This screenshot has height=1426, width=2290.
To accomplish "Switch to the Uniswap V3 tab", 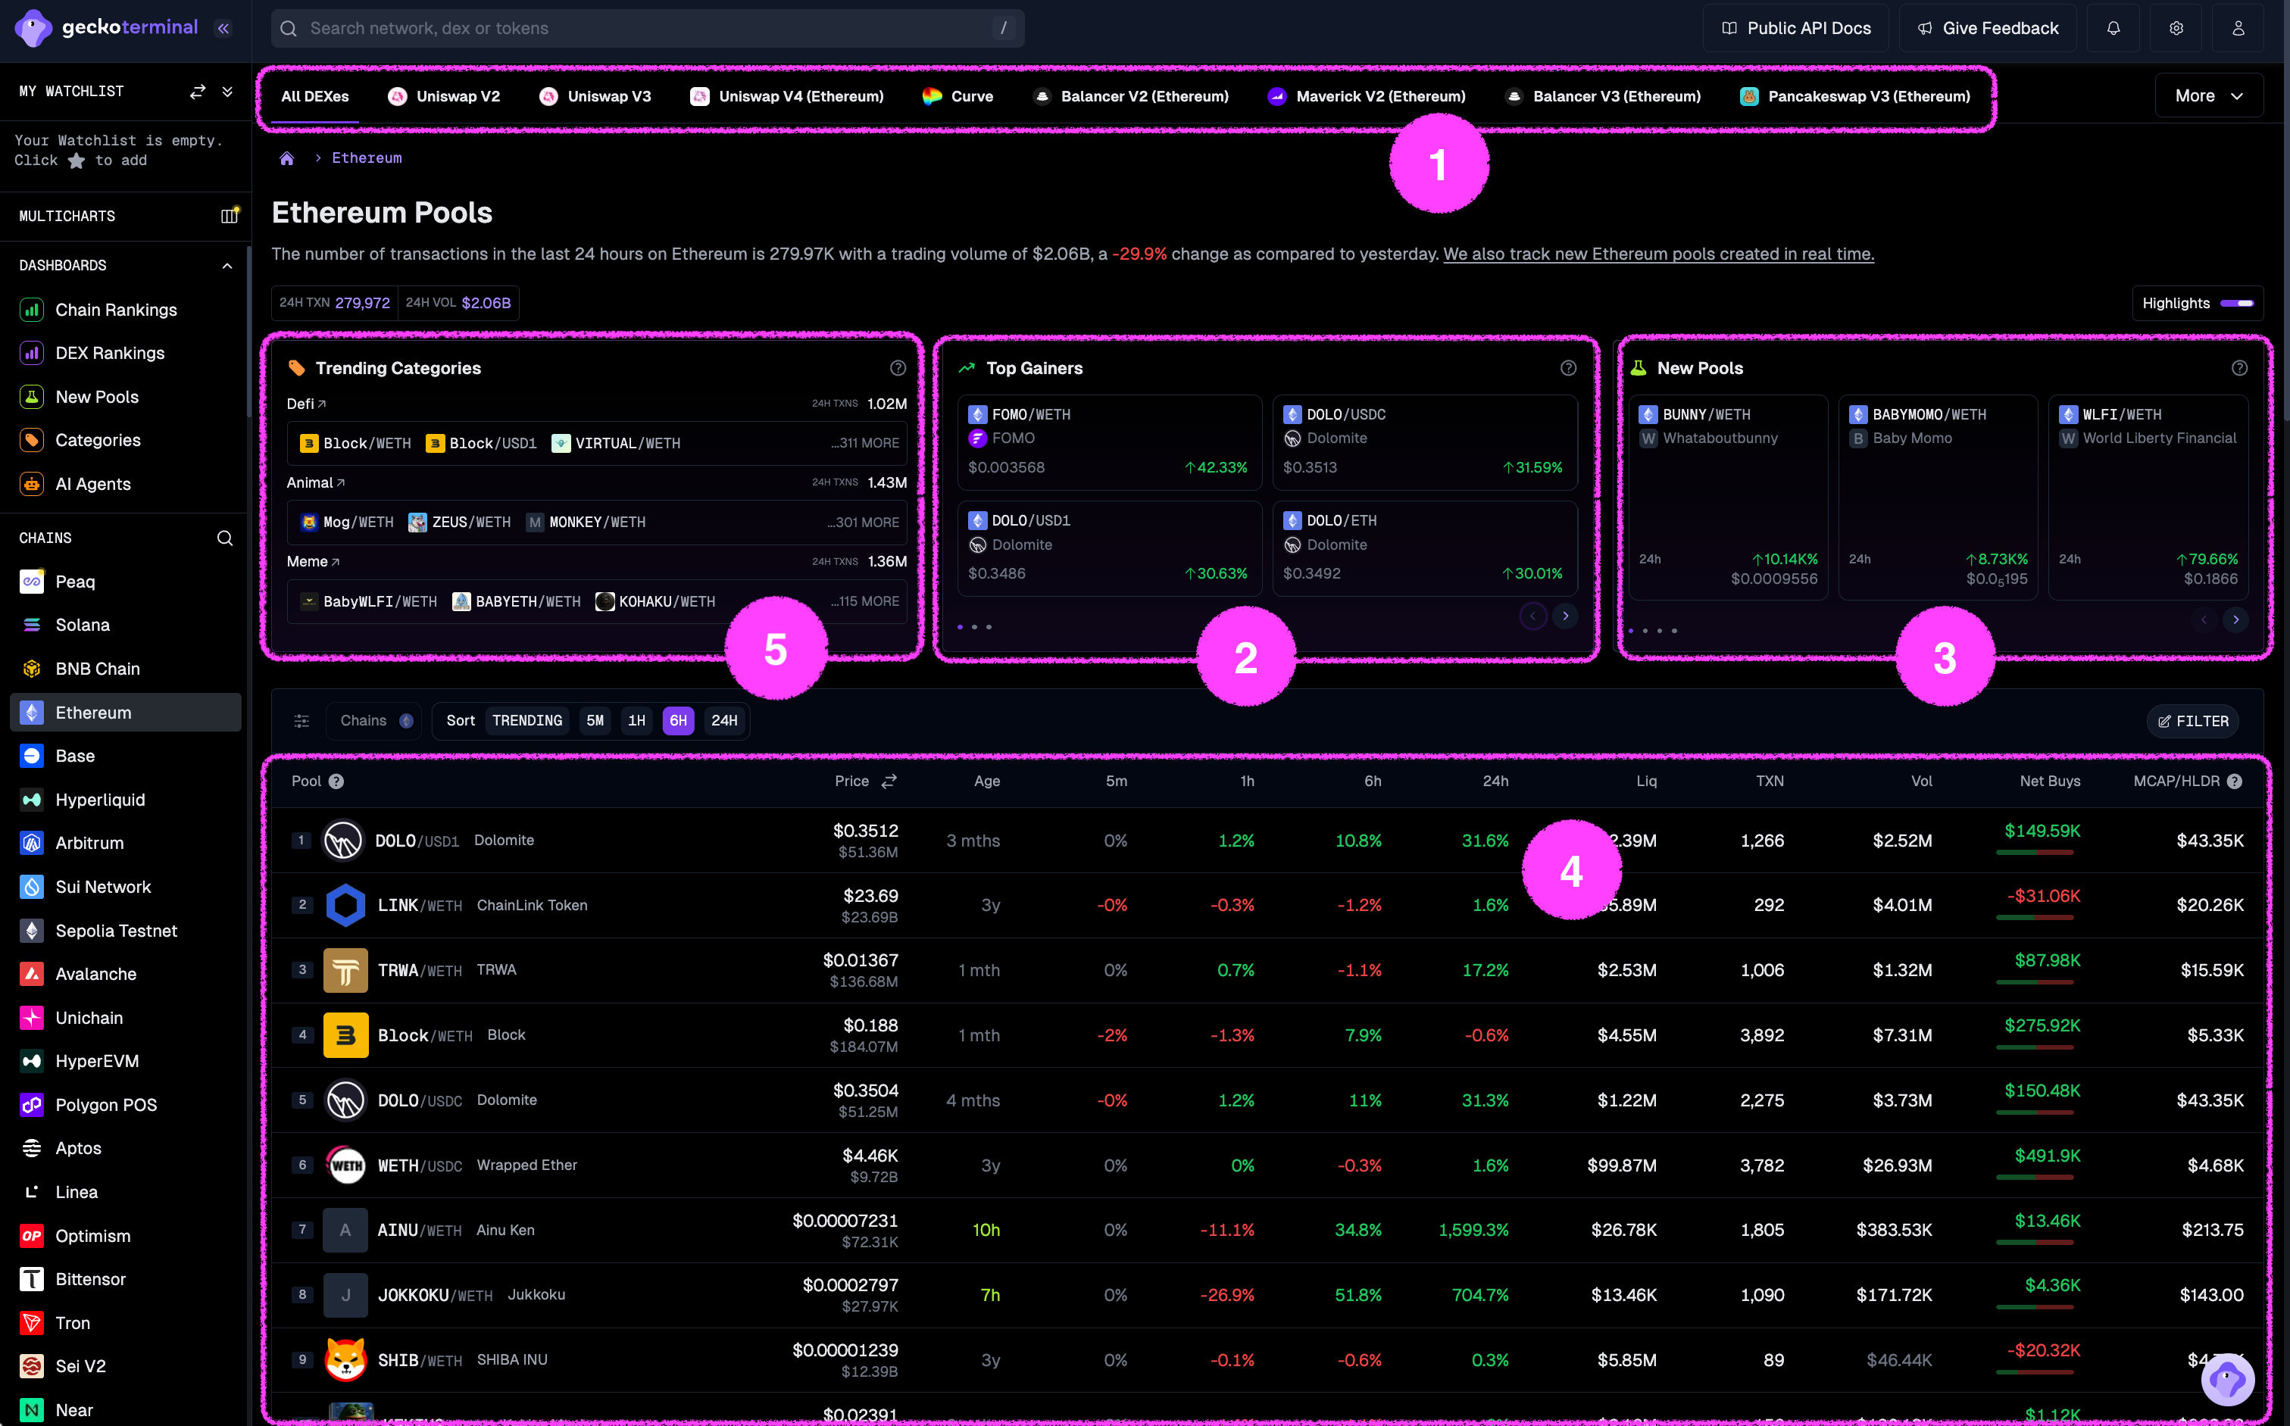I will (x=595, y=96).
